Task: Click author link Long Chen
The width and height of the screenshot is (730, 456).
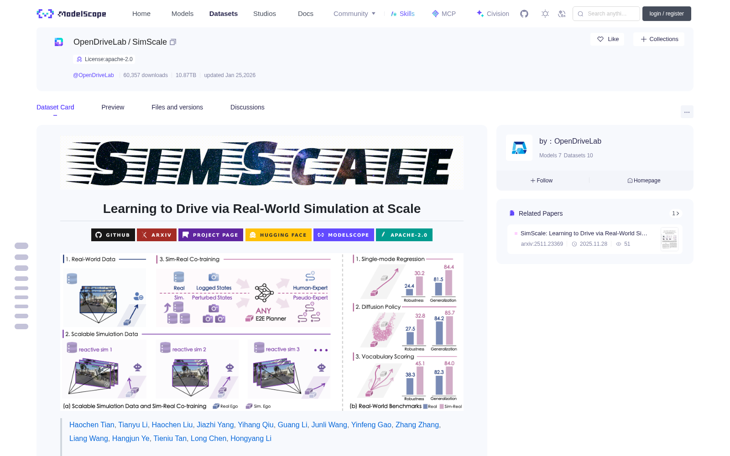Action: click(x=209, y=438)
